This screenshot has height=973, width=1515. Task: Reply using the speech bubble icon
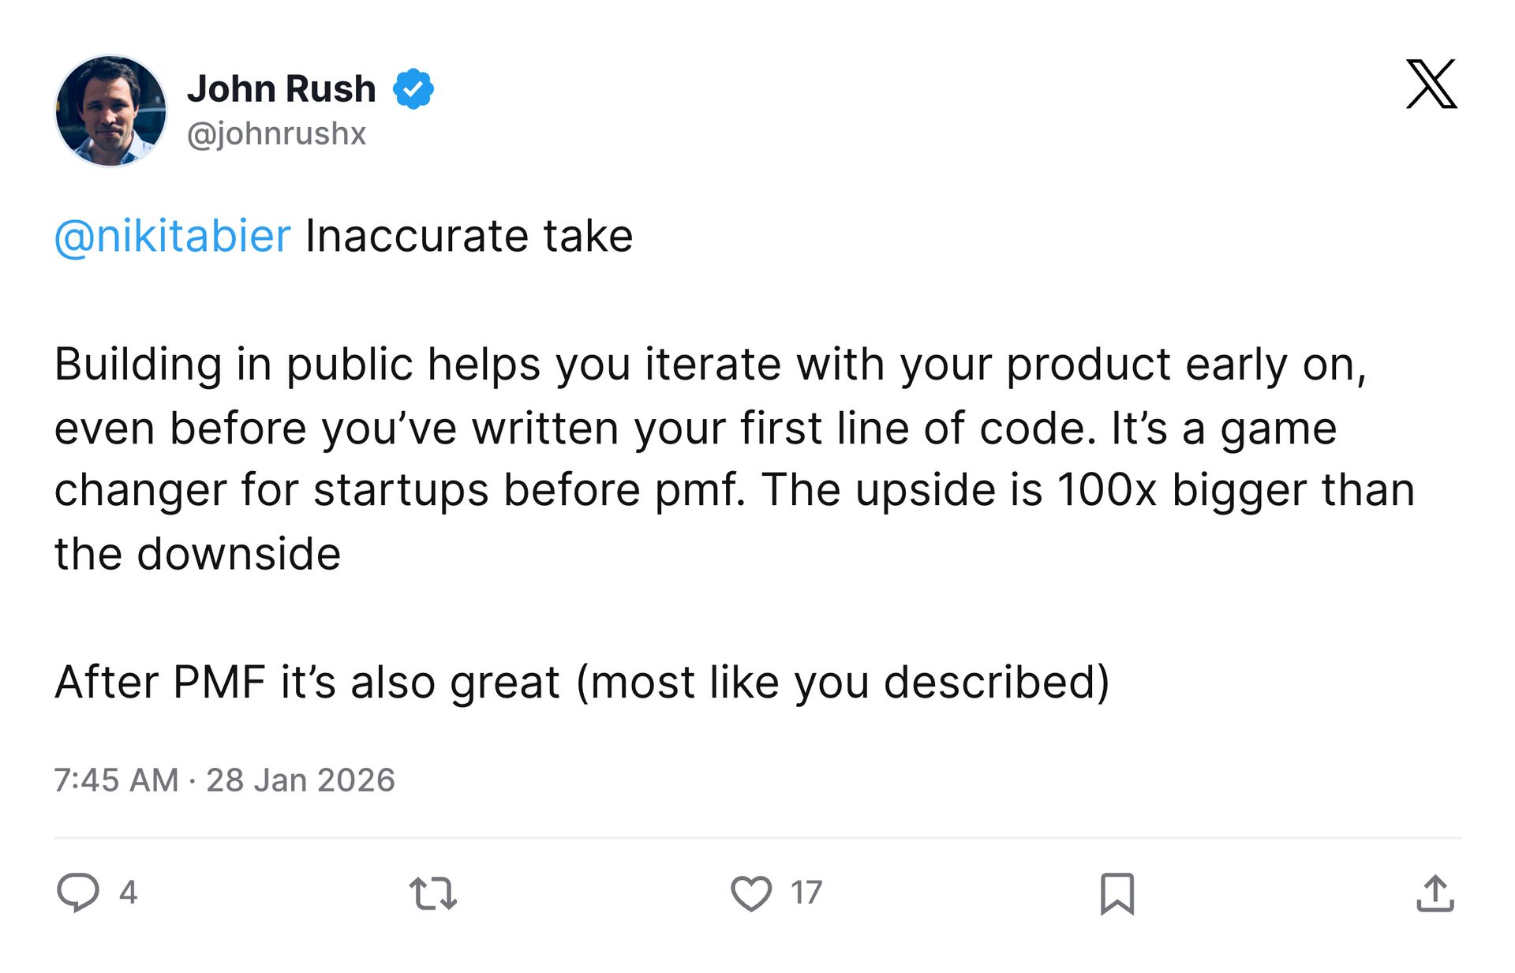(x=78, y=893)
